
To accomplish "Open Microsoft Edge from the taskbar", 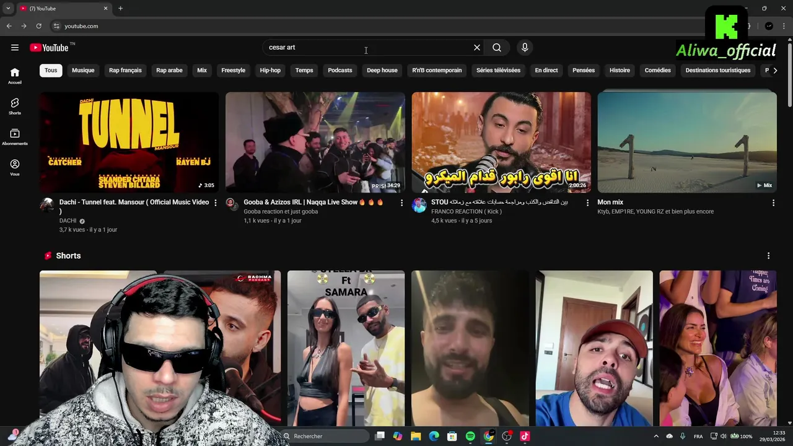I will pos(434,436).
